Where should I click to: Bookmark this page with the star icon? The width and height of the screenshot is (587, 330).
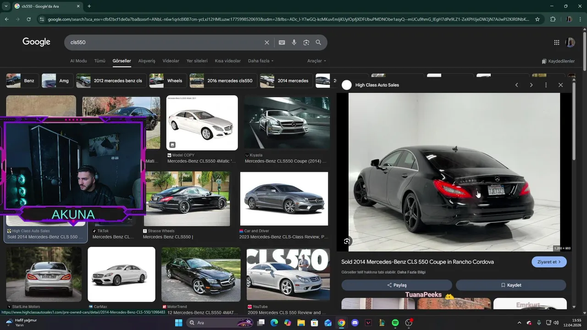point(537,19)
